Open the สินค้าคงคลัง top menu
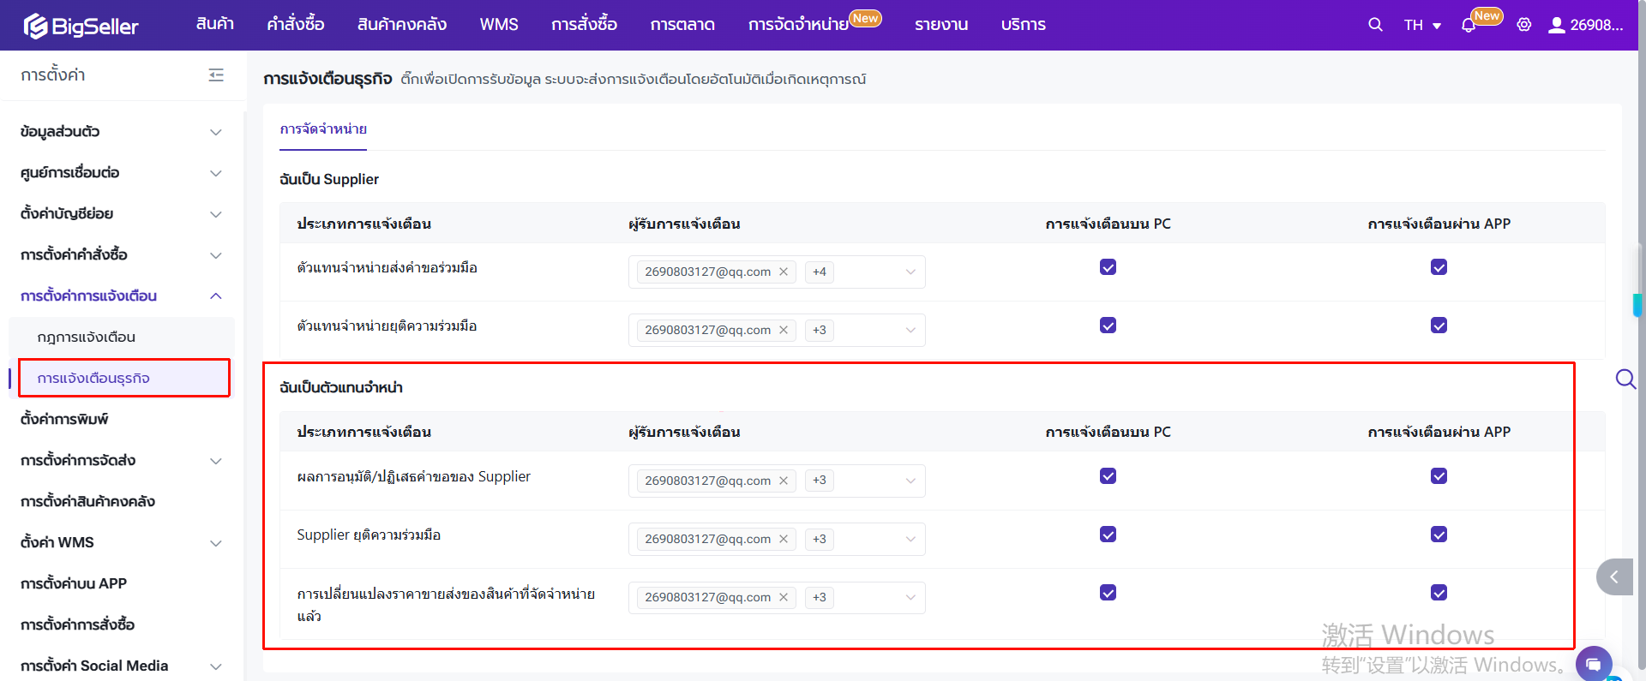The image size is (1646, 681). (x=401, y=25)
